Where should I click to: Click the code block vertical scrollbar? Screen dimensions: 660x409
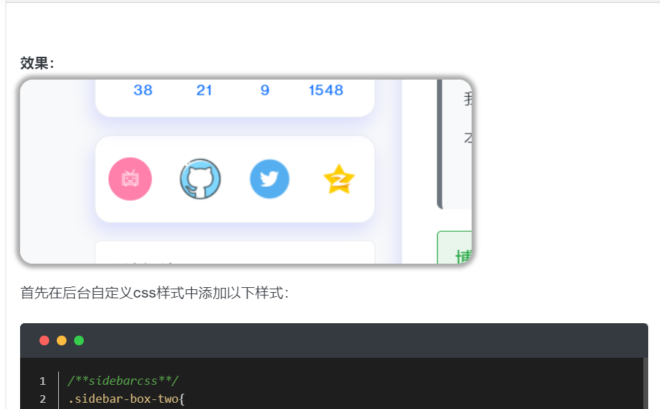(645, 383)
